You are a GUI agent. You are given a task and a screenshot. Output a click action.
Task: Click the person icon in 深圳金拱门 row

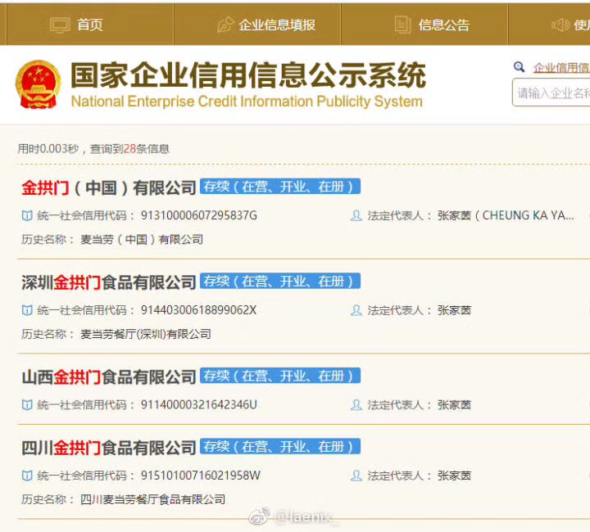[x=356, y=310]
